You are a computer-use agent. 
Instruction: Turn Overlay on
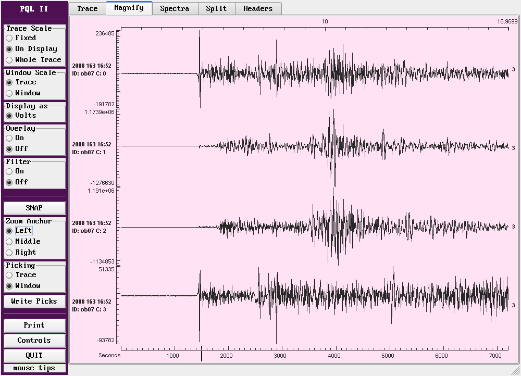[x=9, y=138]
